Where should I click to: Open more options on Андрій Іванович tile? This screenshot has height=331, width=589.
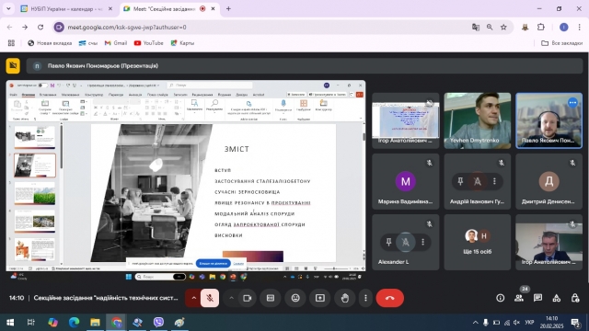(494, 181)
